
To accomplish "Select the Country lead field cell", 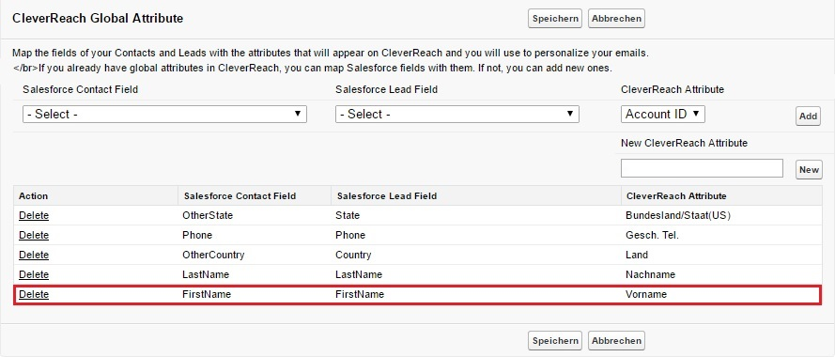I will tap(353, 255).
